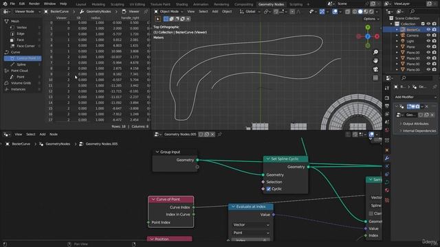The width and height of the screenshot is (440, 247).
Task: Switch to the Geometry Nodes workspace tab
Action: pos(271,4)
